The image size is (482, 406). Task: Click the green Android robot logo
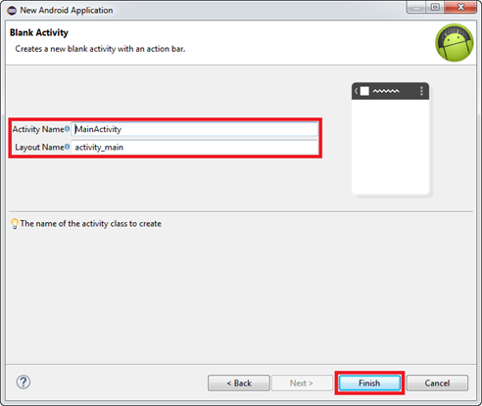click(455, 42)
